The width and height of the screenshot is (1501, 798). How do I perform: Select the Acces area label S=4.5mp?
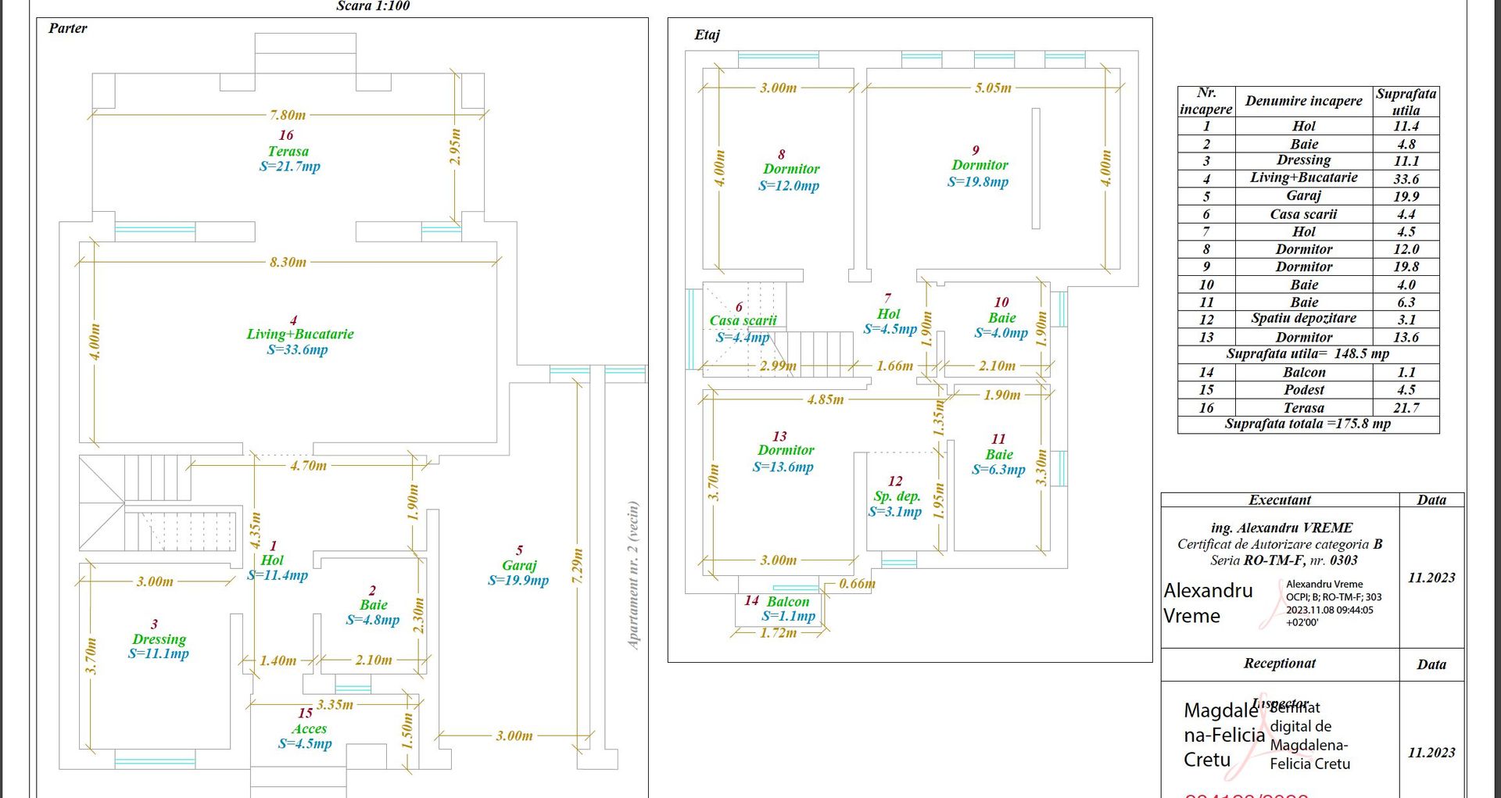(x=305, y=743)
